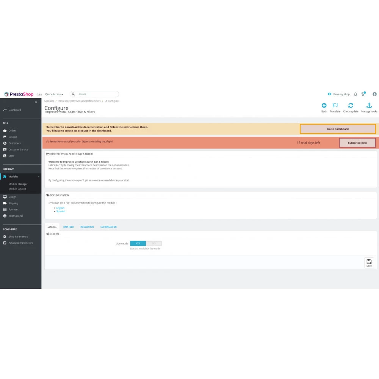Open the Quick Access dropdown
The height and width of the screenshot is (379, 379).
(x=54, y=94)
